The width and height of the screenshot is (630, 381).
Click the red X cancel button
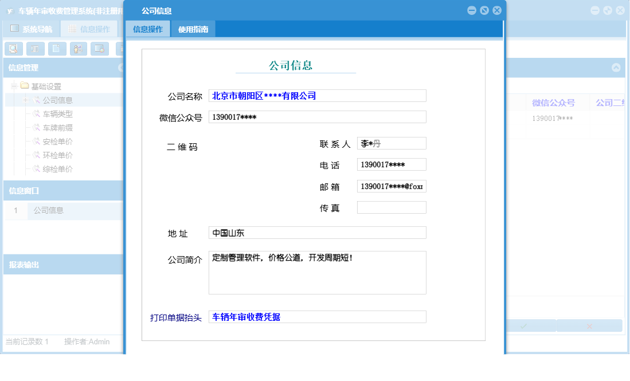tap(589, 325)
